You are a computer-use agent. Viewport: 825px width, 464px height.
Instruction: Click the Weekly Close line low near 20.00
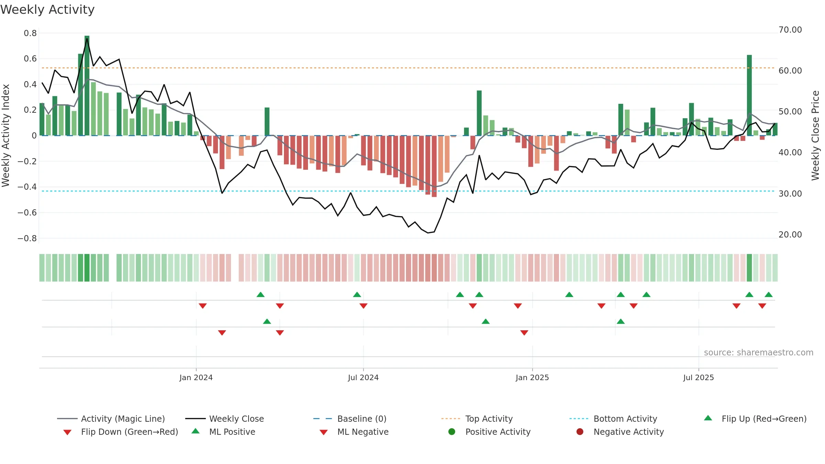tap(428, 233)
